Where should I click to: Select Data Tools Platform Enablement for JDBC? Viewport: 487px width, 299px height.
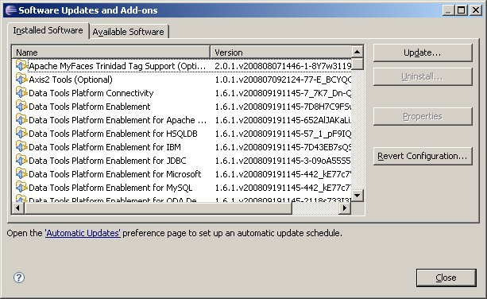[x=182, y=161]
